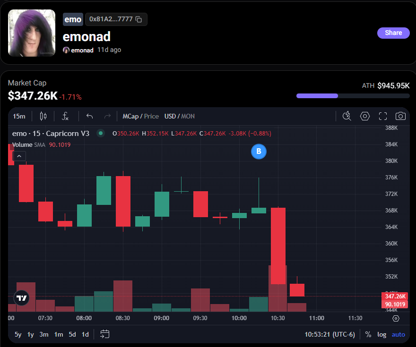Switch the chart to MCap mode
This screenshot has width=416, height=347.
point(130,116)
